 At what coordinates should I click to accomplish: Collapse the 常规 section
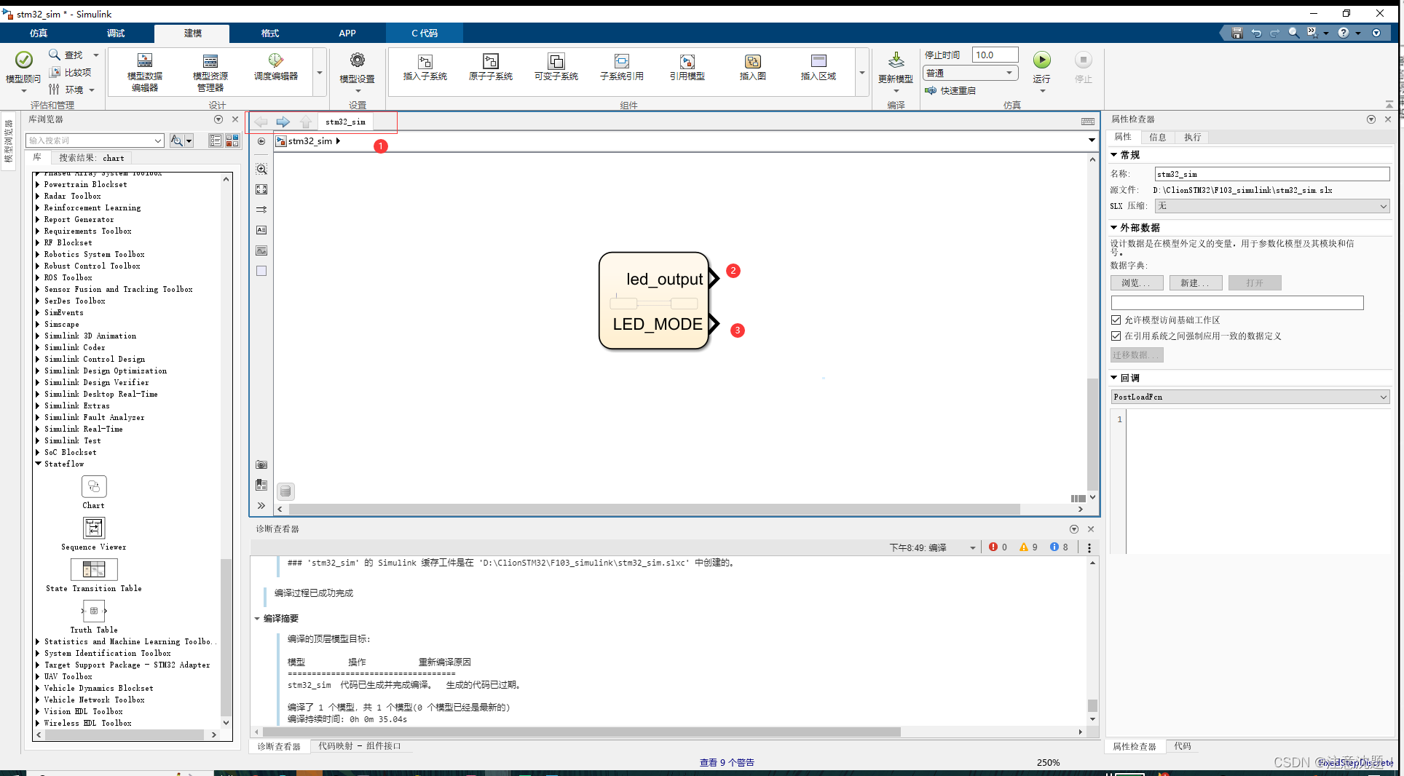[1114, 155]
